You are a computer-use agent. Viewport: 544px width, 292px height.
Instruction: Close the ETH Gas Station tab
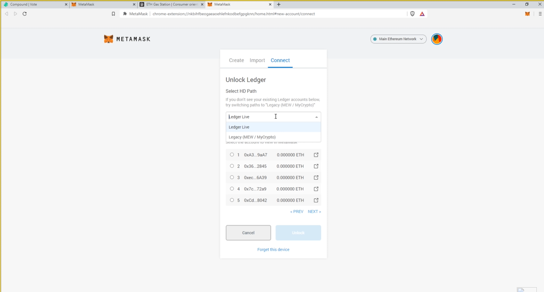pyautogui.click(x=202, y=4)
